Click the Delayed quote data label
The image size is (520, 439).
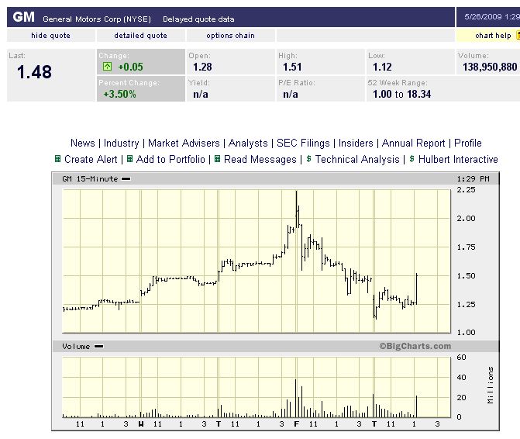[x=198, y=19]
